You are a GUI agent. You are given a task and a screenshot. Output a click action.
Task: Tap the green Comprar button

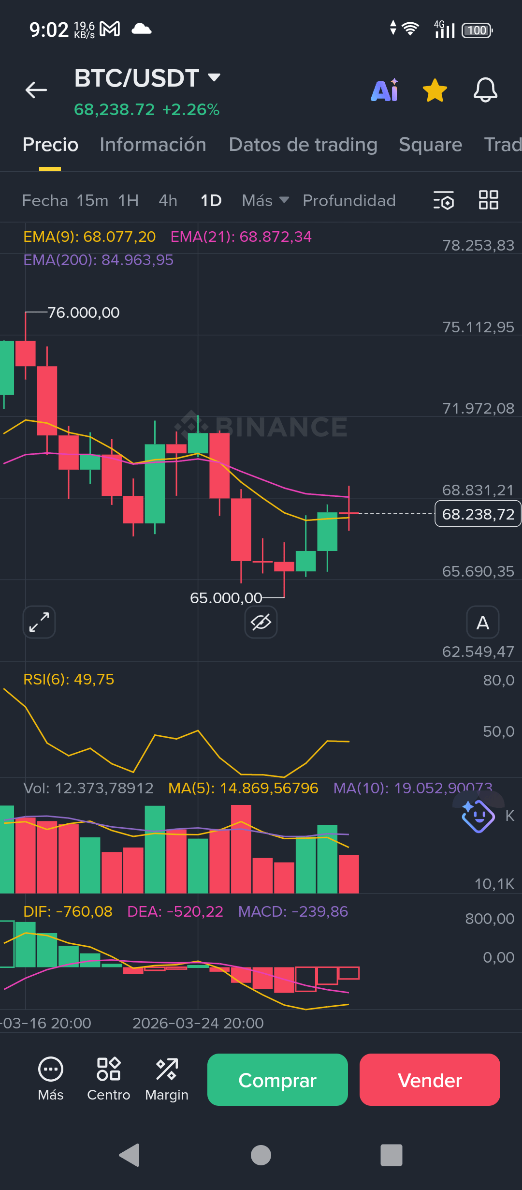click(277, 1080)
